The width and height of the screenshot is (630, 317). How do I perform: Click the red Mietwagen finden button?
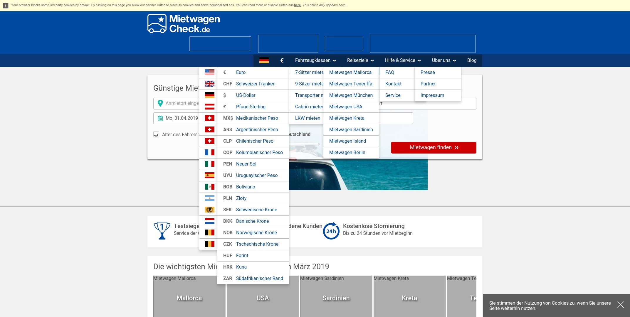pyautogui.click(x=434, y=147)
